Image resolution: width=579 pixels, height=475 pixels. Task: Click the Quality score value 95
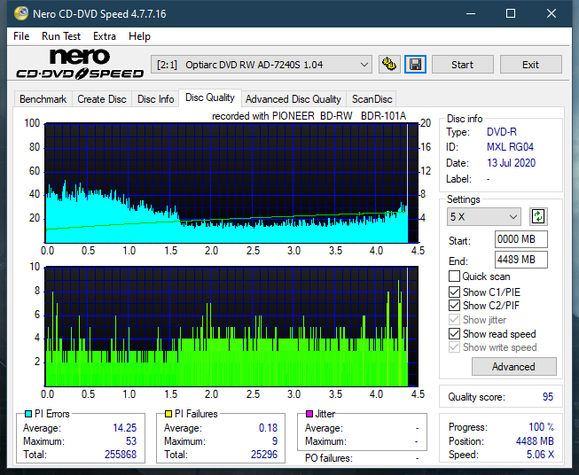point(548,397)
